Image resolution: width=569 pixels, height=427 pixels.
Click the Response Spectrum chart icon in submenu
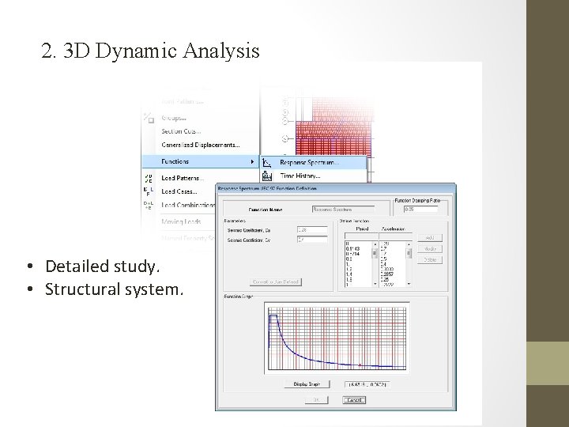pyautogui.click(x=267, y=162)
